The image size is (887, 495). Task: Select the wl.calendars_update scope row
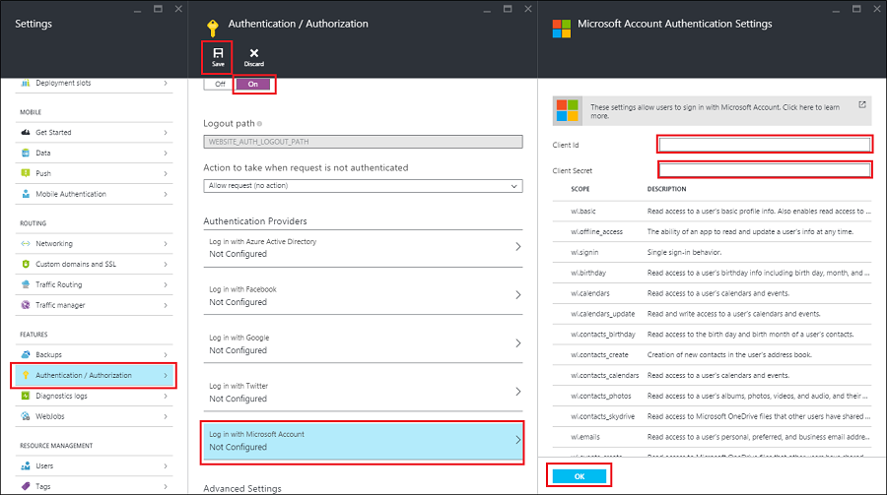[x=712, y=314]
